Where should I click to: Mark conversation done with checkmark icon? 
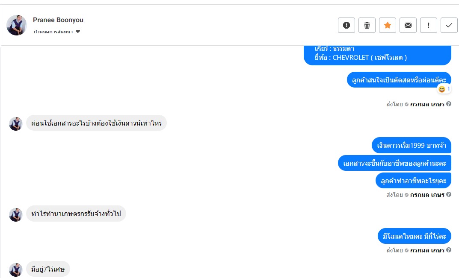[x=449, y=25]
